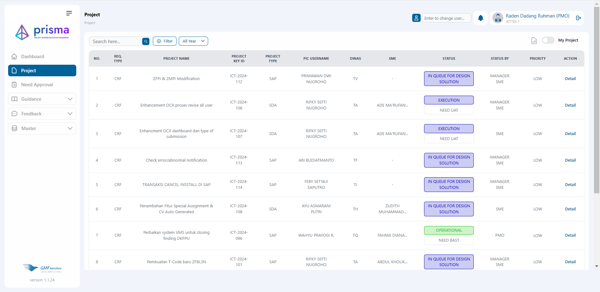Click SME name FAHMA DIANA...
600x292 pixels.
(392, 235)
